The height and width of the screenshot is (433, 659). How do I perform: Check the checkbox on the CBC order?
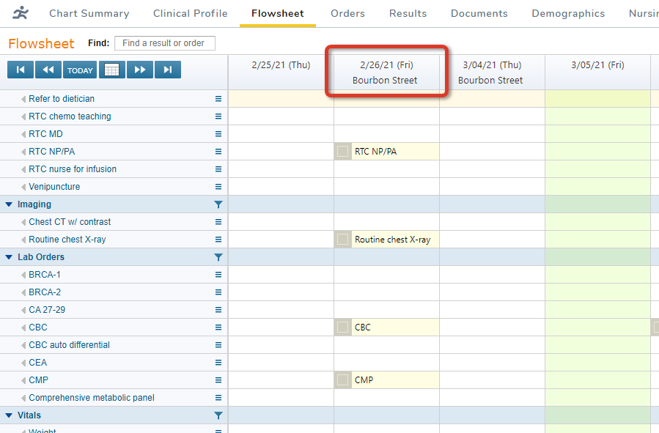pyautogui.click(x=342, y=327)
